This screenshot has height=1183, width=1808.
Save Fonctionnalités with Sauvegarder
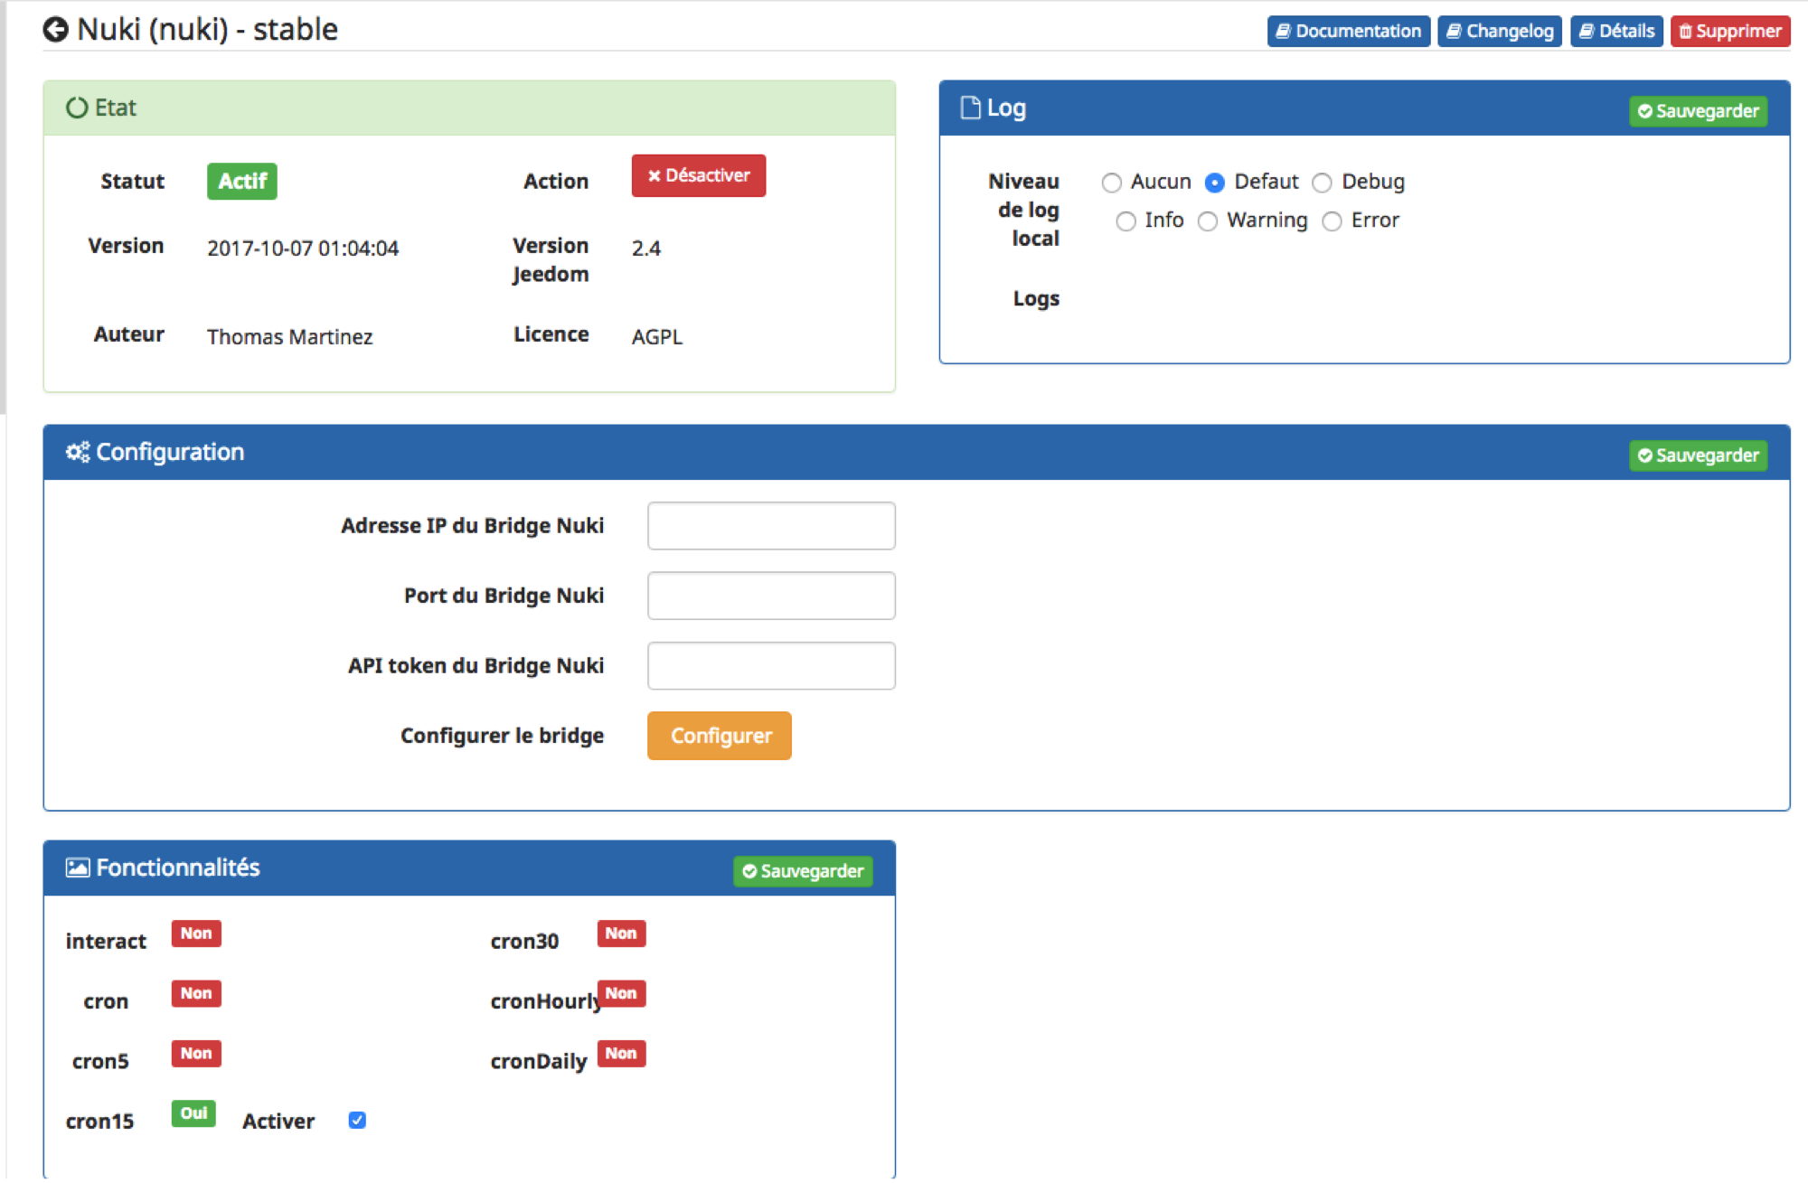(x=803, y=871)
